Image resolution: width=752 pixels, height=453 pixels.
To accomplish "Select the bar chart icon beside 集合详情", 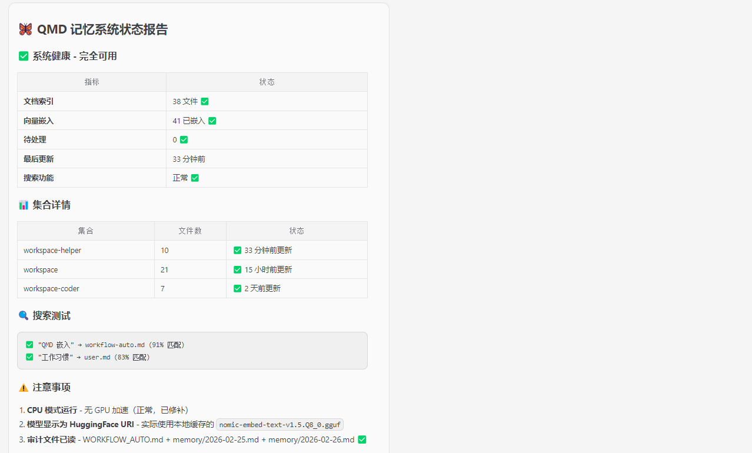I will tap(23, 205).
